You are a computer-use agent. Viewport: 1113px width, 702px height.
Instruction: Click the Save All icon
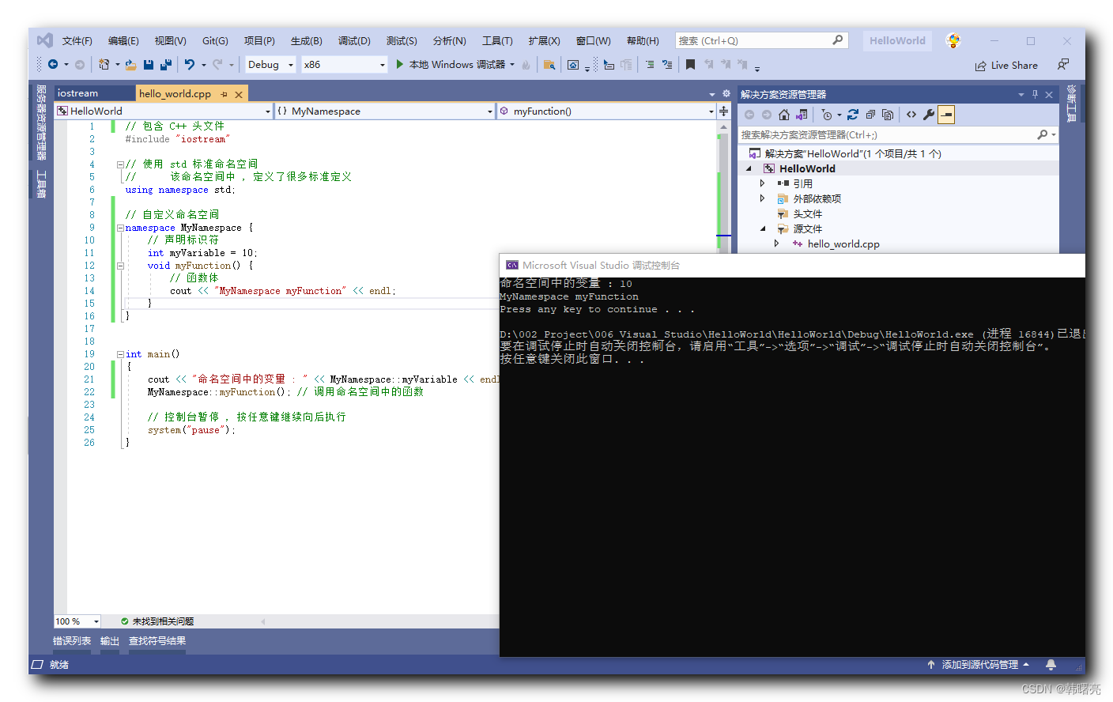click(x=166, y=65)
